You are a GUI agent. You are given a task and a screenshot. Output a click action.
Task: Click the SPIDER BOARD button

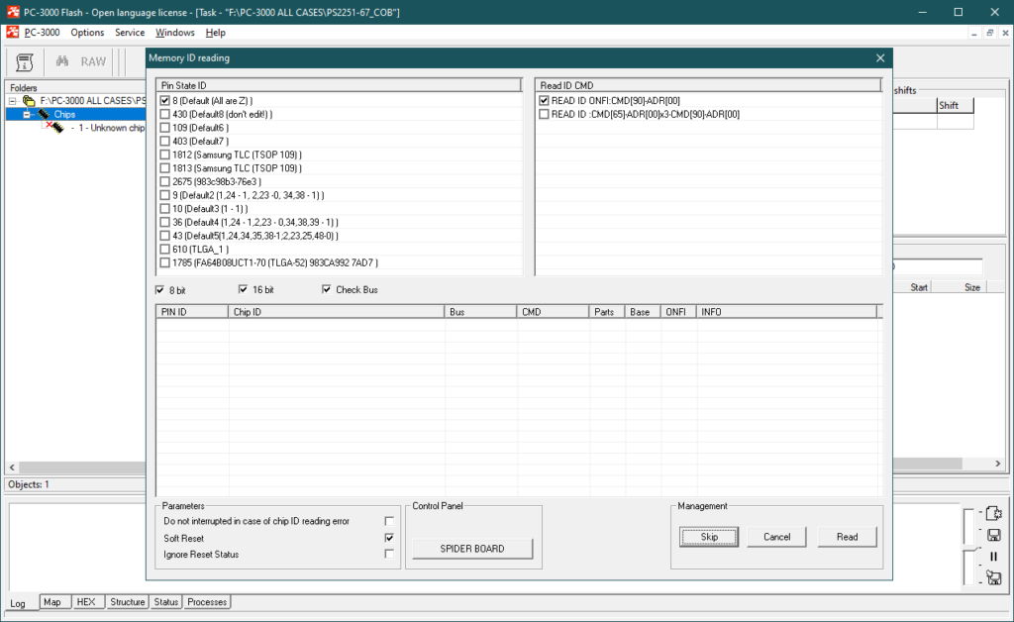472,549
